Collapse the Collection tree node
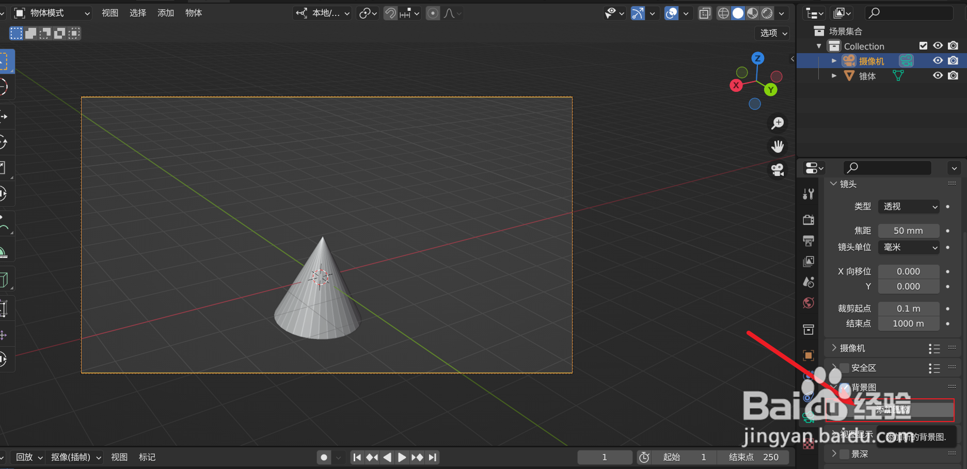Image resolution: width=967 pixels, height=469 pixels. pyautogui.click(x=819, y=46)
